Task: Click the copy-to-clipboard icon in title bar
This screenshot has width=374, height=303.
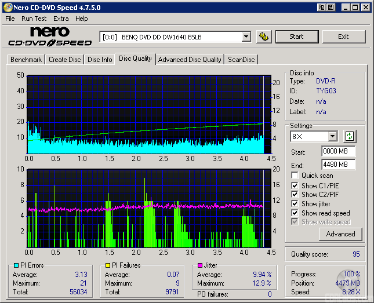Action: tap(321, 7)
